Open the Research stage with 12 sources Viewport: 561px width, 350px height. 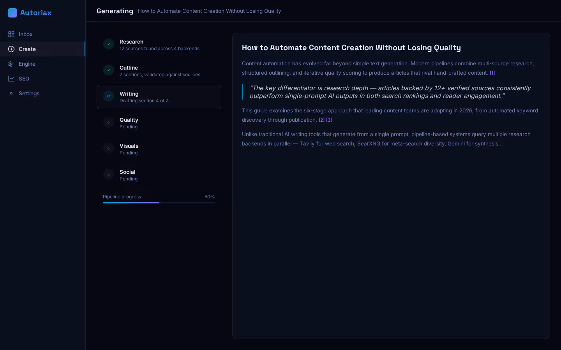[x=159, y=45]
